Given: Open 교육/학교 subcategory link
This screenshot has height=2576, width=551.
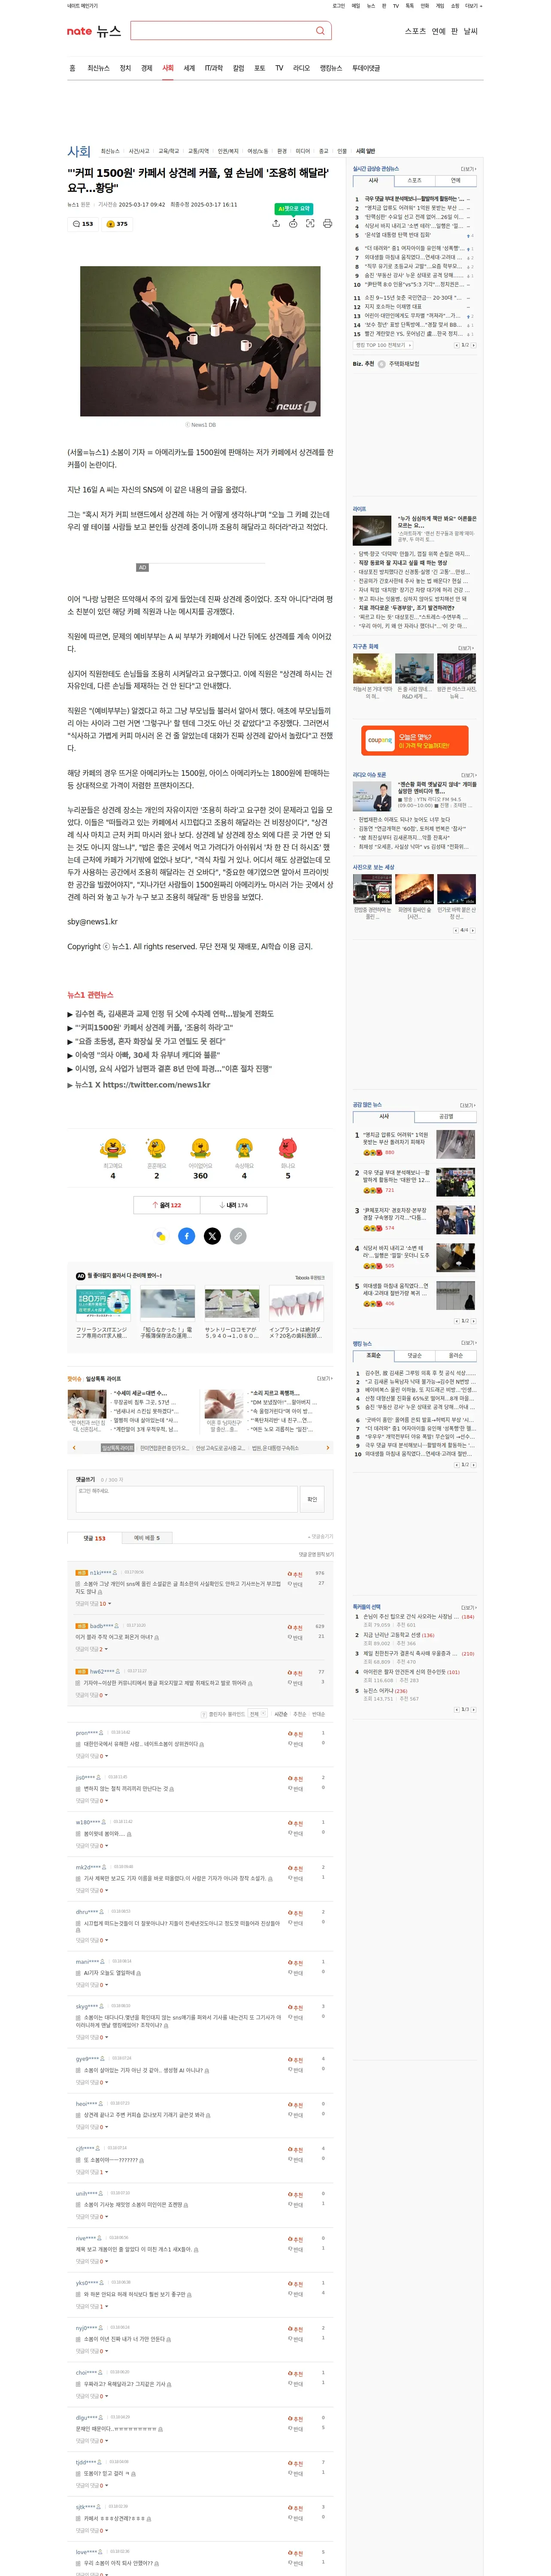Looking at the screenshot, I should (169, 151).
